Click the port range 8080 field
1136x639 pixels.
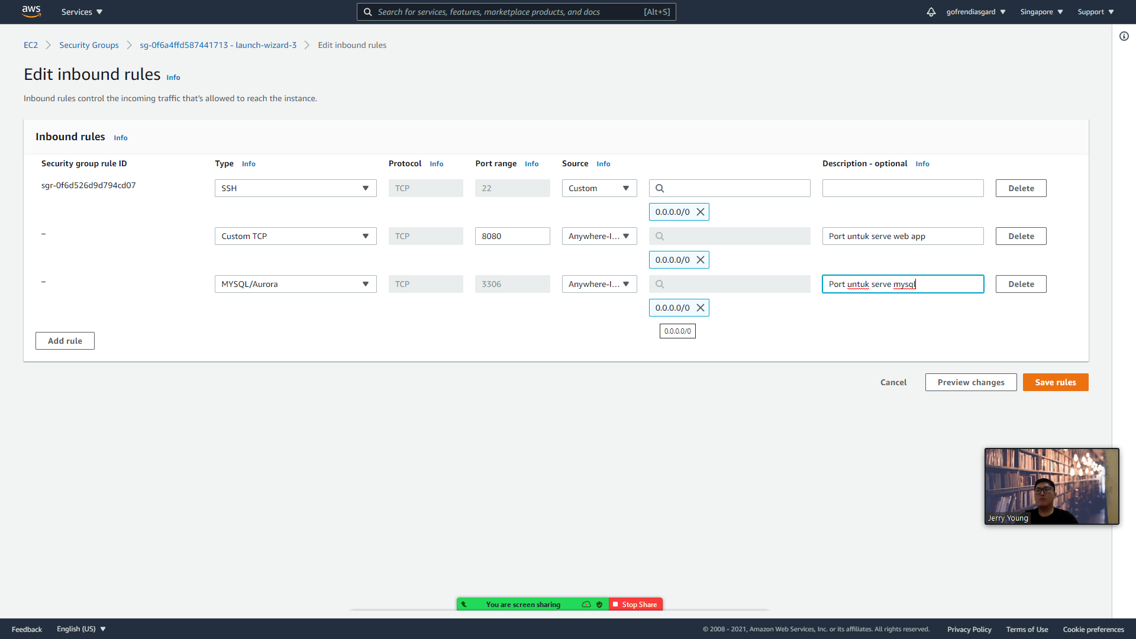tap(512, 236)
